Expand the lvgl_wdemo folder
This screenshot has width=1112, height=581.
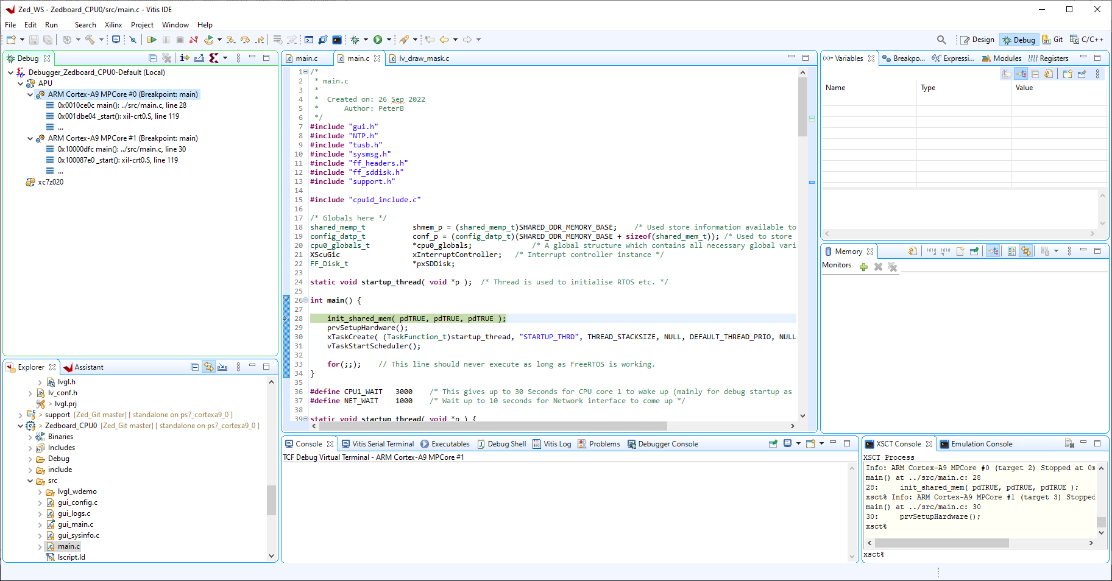point(40,491)
